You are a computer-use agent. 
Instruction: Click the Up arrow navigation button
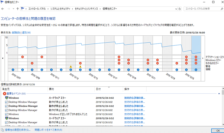pos(18,9)
